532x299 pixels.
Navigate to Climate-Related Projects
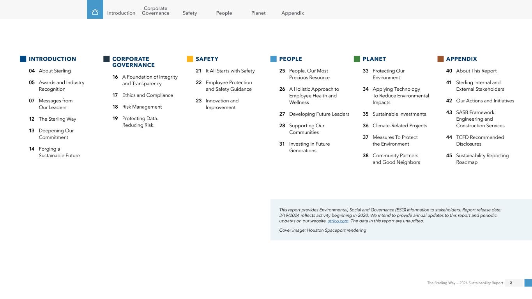(399, 125)
